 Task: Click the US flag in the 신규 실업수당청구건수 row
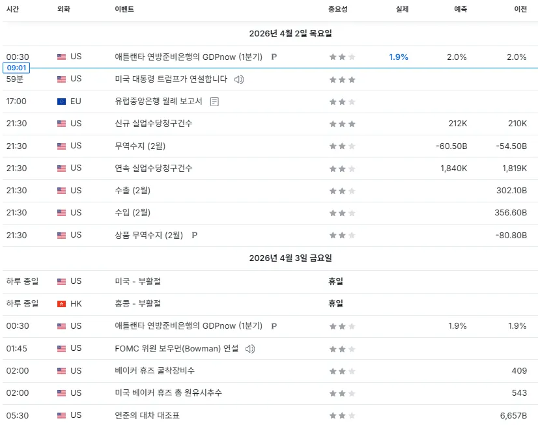pos(61,124)
